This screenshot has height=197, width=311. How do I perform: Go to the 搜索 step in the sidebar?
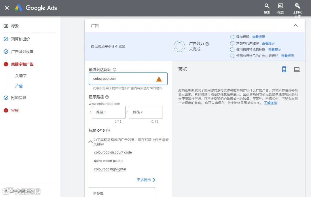point(15,26)
